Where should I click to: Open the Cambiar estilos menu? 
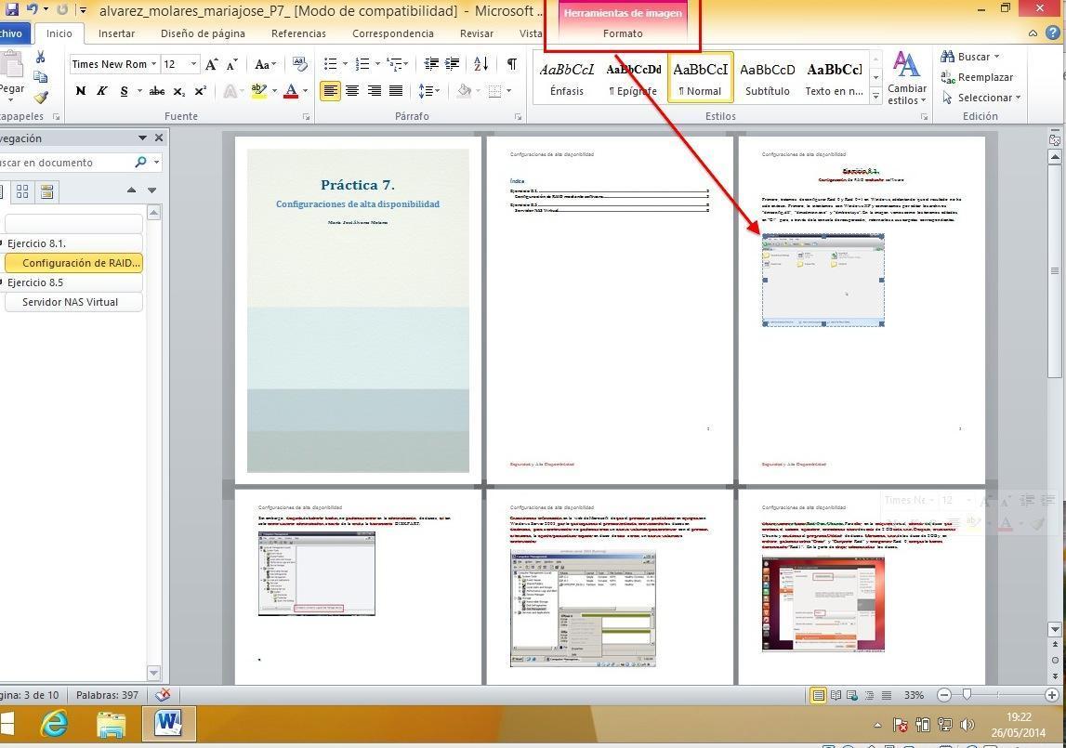tap(906, 79)
